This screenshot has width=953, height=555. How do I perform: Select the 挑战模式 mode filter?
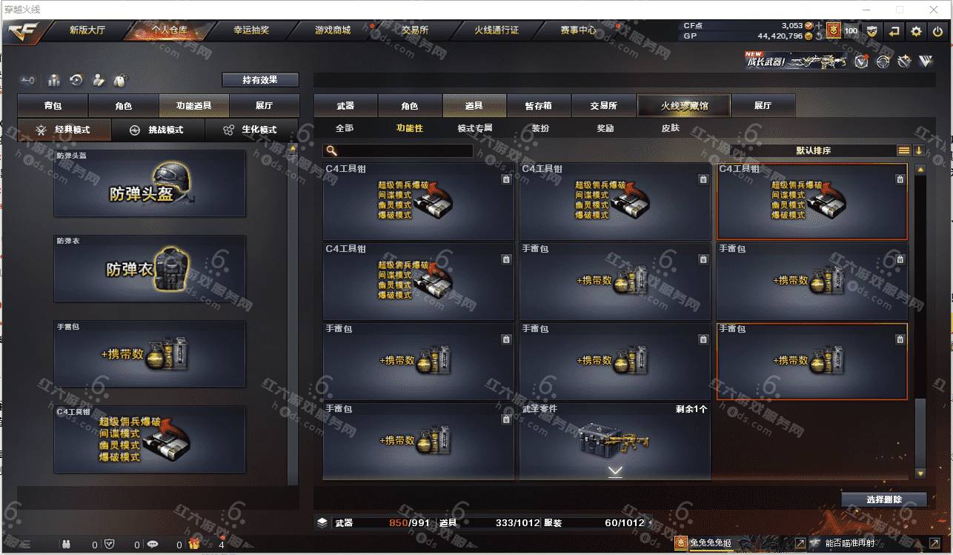[x=157, y=130]
